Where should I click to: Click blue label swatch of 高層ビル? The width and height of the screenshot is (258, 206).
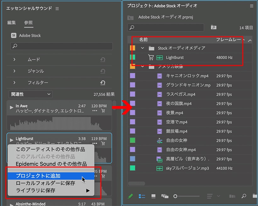133,159
